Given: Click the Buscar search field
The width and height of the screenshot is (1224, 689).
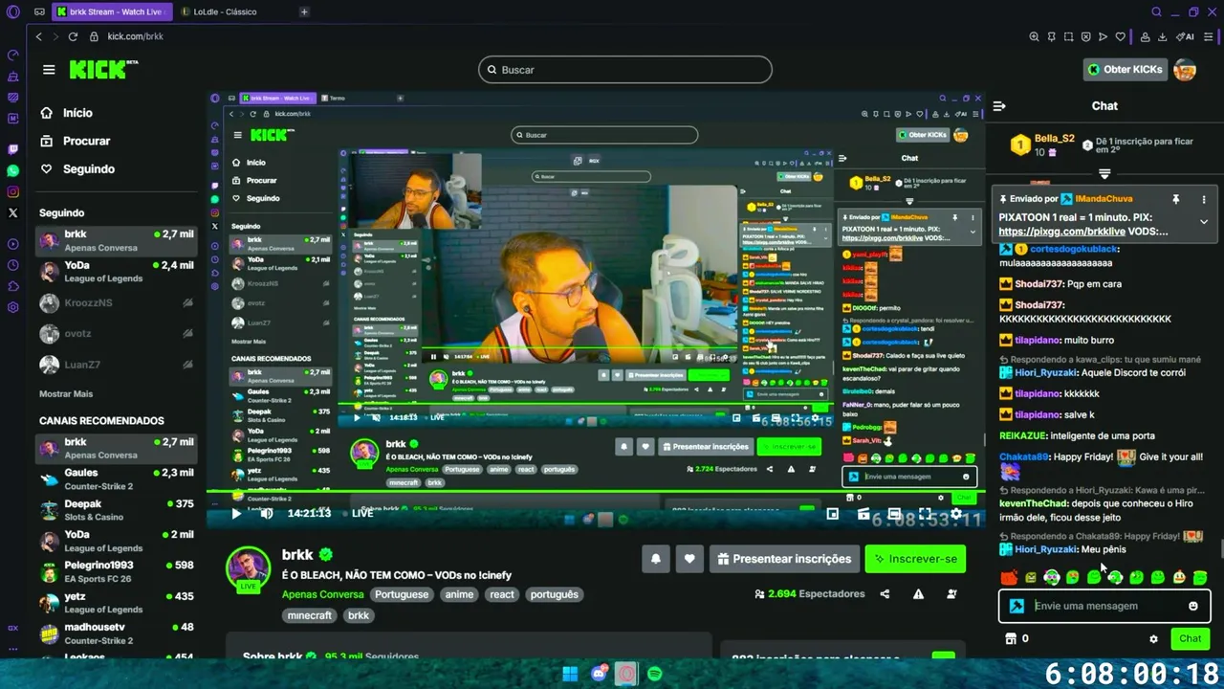Looking at the screenshot, I should (624, 70).
